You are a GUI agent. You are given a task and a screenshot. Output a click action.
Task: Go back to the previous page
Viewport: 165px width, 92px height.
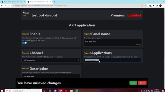click(2, 6)
